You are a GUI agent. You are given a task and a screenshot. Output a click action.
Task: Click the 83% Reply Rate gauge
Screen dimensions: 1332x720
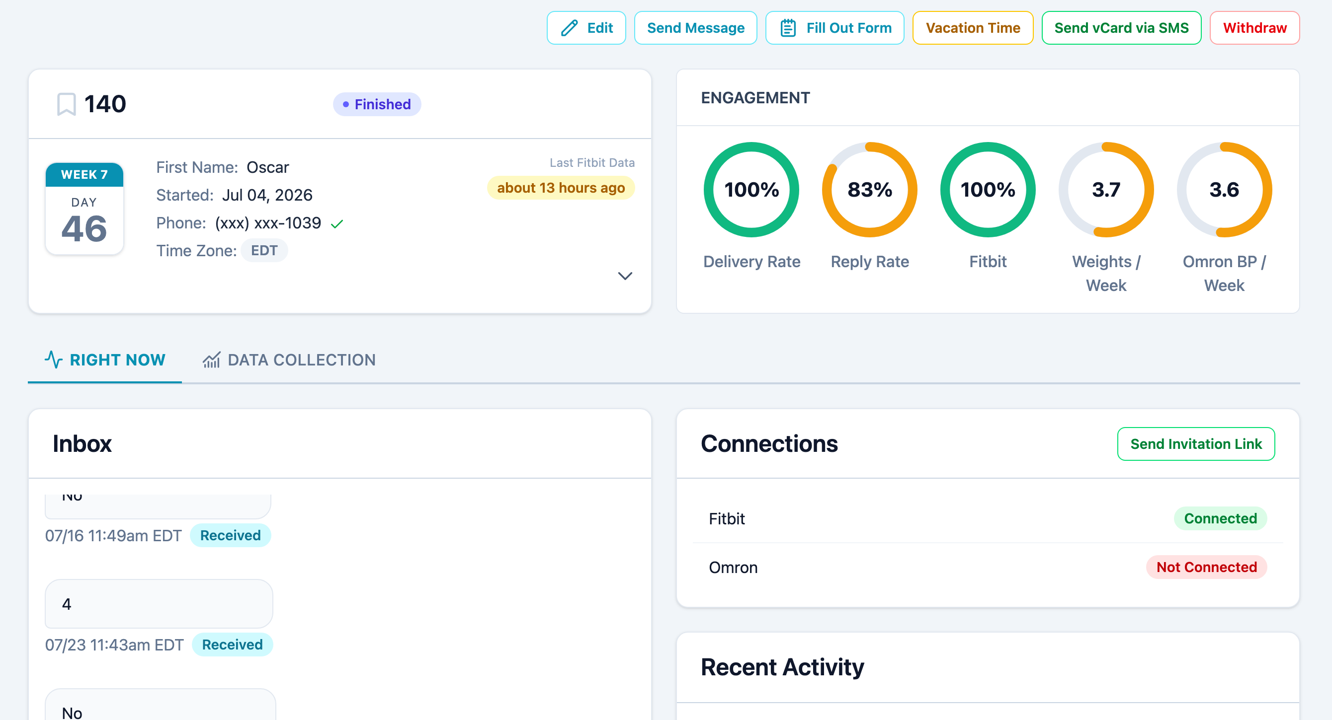pyautogui.click(x=870, y=190)
